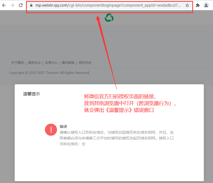Bookmark this page with the star icon

(187, 5)
